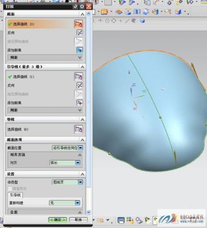Click the guide Select Curve icon under 引导线
Image resolution: width=207 pixels, height=228 pixels.
[x=78, y=76]
